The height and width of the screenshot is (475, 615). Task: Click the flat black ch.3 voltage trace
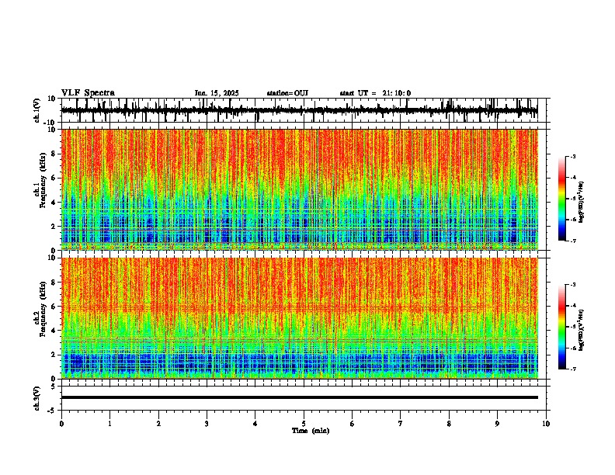pos(299,397)
